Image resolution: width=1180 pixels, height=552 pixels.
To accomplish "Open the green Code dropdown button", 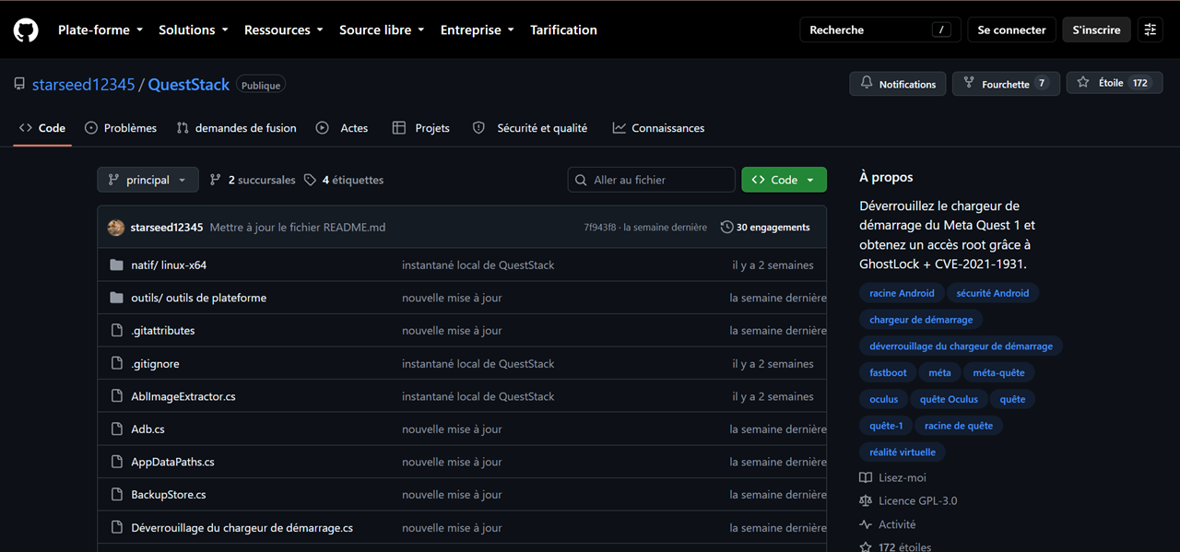I will (x=784, y=180).
